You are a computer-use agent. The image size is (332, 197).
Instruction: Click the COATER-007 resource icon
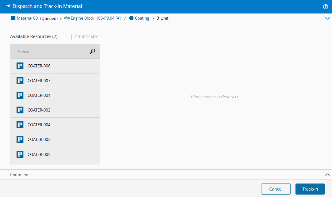click(x=20, y=81)
